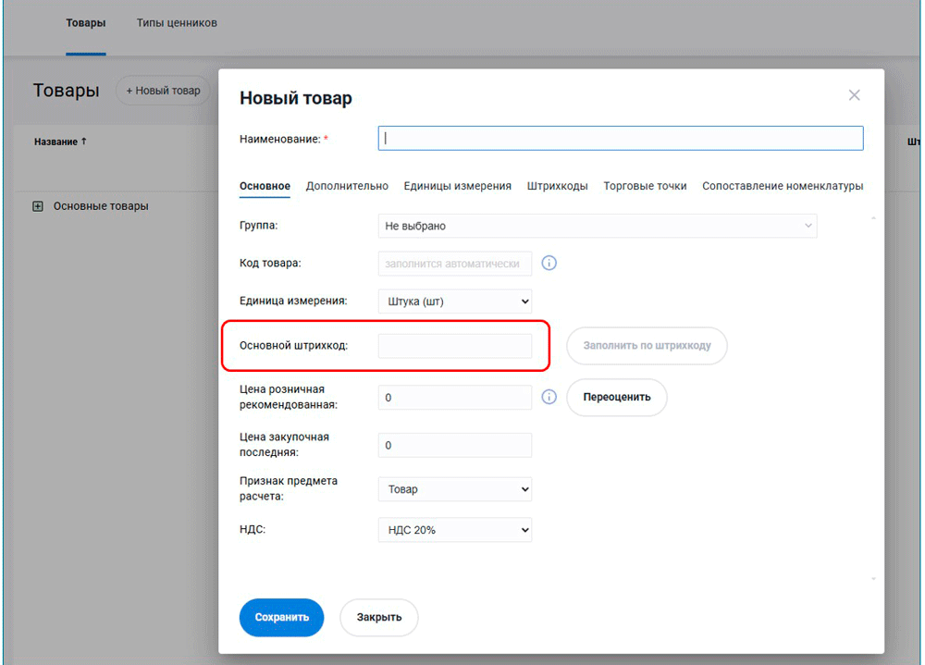Open the Типы ценников top tab
Screen dimensions: 925x665
point(177,22)
